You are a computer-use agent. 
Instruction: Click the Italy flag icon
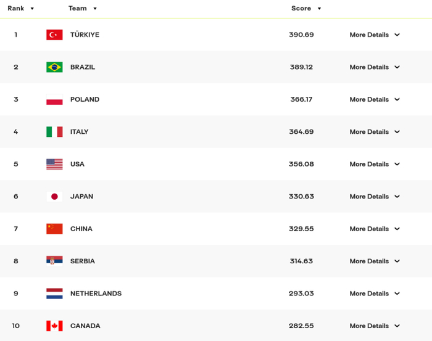[x=54, y=132]
